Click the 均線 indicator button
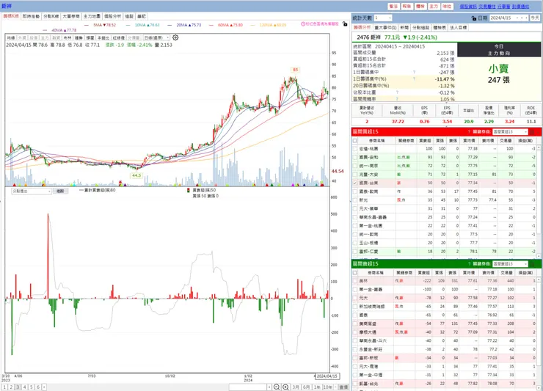 click(11, 37)
